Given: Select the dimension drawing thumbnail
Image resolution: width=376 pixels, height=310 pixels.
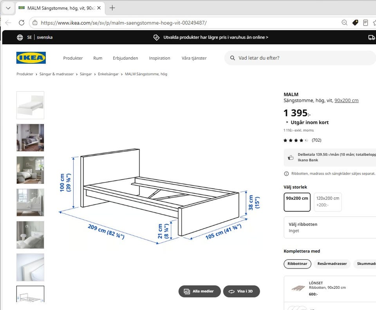Looking at the screenshot, I should [x=30, y=294].
